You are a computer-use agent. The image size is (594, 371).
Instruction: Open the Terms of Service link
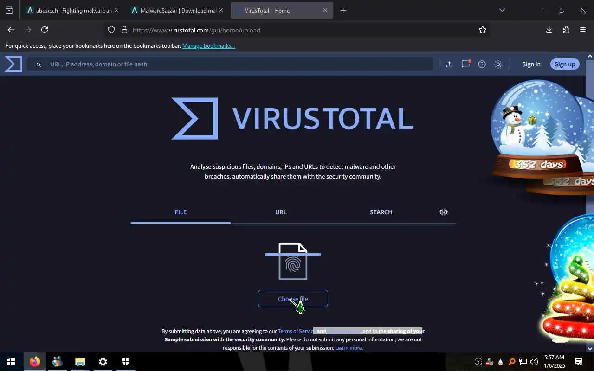click(x=296, y=331)
